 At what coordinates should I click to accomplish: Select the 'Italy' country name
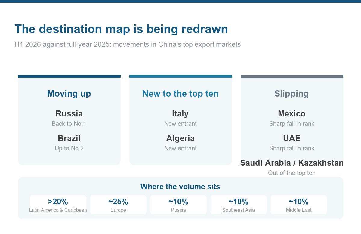click(180, 114)
